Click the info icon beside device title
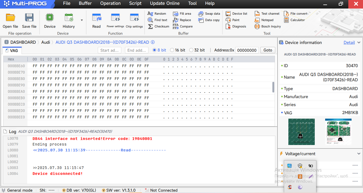The width and height of the screenshot is (363, 193). (x=153, y=42)
